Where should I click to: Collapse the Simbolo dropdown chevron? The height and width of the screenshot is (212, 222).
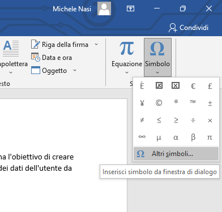(x=157, y=72)
